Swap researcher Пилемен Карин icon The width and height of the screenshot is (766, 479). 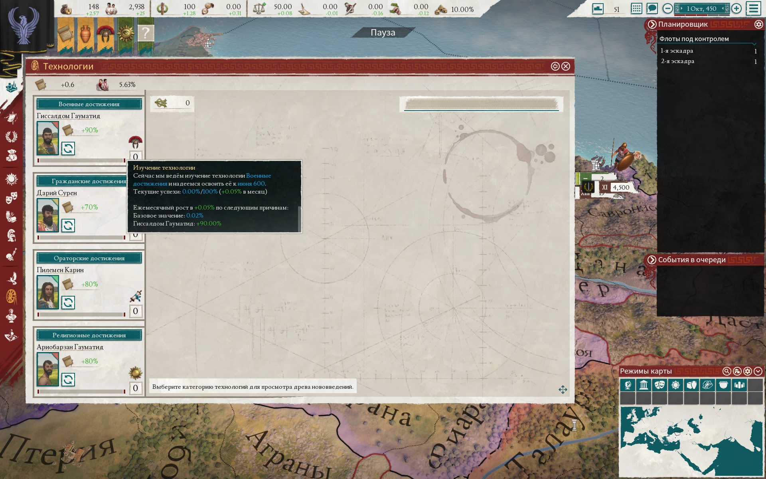pos(68,303)
